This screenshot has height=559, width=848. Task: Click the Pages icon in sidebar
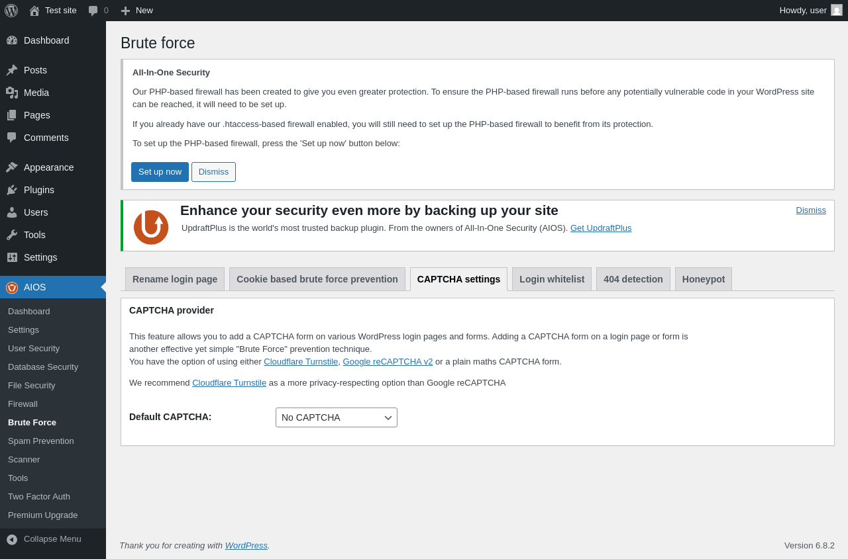coord(12,115)
